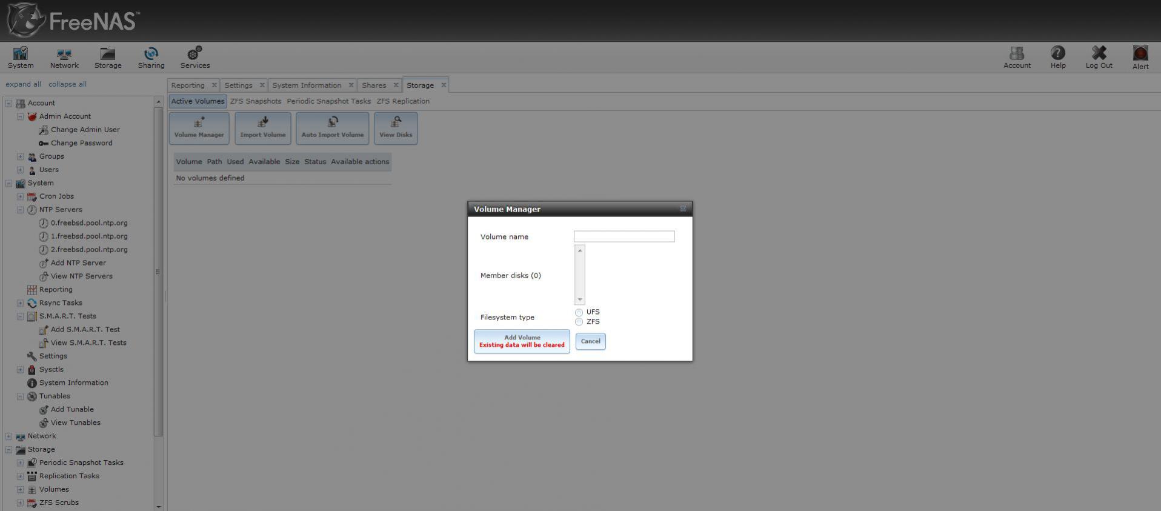Click the Volume name input field
The height and width of the screenshot is (511, 1161).
pos(624,236)
